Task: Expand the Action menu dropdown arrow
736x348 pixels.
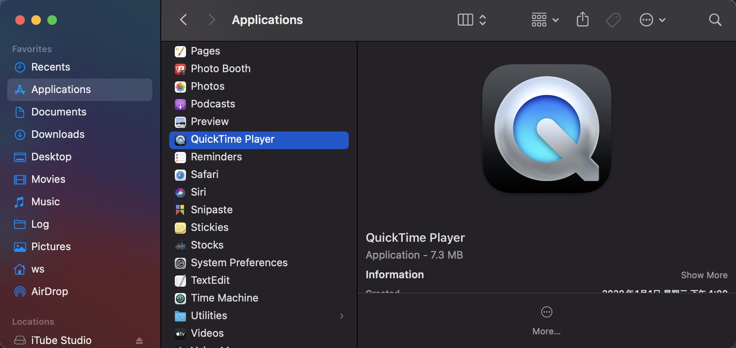Action: point(662,20)
